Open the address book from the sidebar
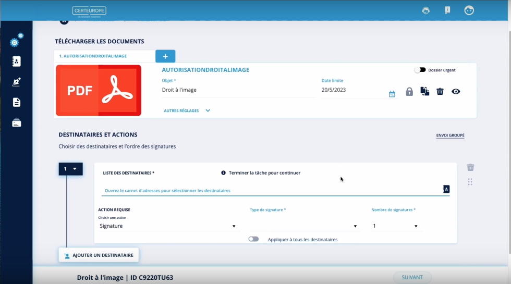 [17, 61]
